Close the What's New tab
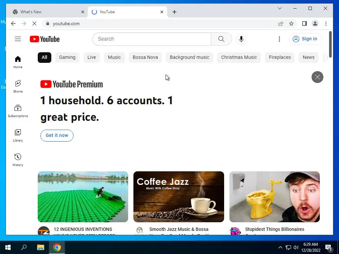 [82, 12]
